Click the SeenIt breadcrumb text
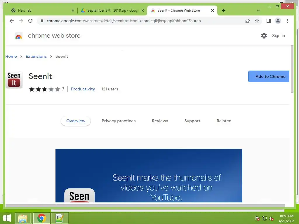 62,56
